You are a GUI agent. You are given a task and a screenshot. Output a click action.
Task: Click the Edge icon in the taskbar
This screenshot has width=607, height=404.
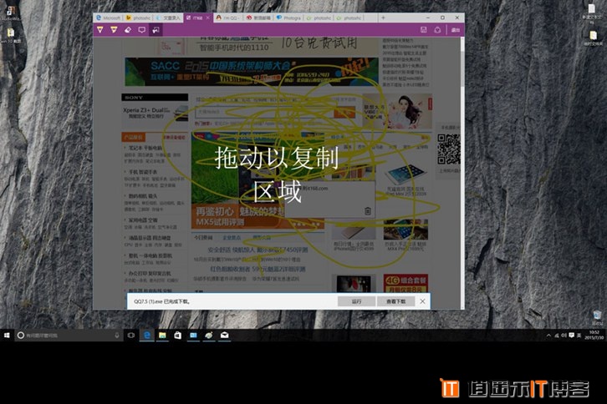(146, 336)
